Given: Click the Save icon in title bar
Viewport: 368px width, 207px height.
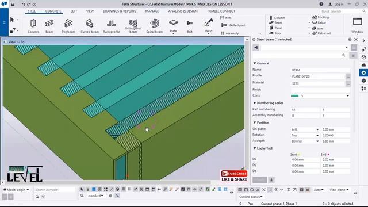Looking at the screenshot, I should (x=13, y=4).
